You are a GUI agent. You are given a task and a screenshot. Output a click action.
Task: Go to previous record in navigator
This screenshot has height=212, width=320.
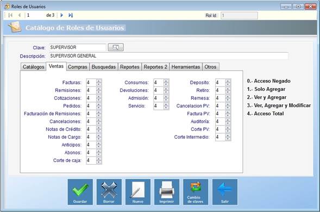point(20,15)
